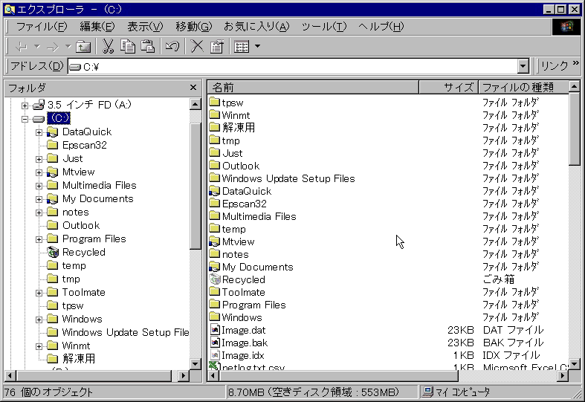The width and height of the screenshot is (585, 402).
Task: Click file list scroll right arrow
Action: coord(563,376)
